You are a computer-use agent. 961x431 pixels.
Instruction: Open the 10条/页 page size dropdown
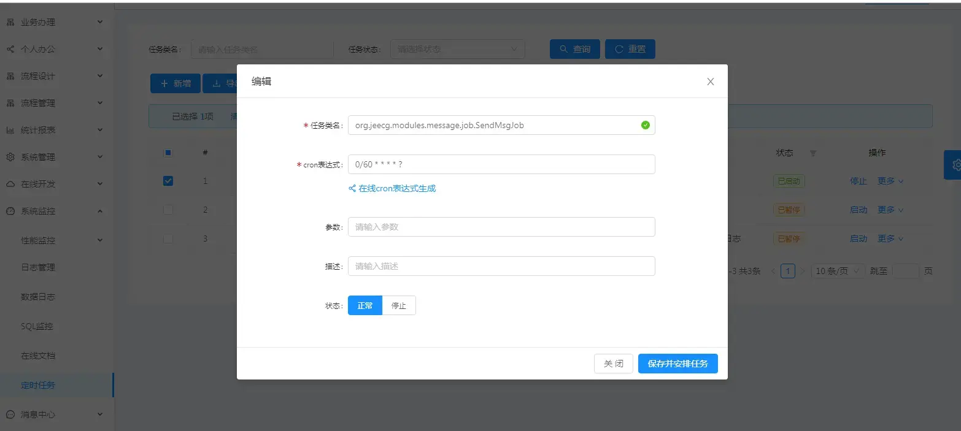click(838, 270)
